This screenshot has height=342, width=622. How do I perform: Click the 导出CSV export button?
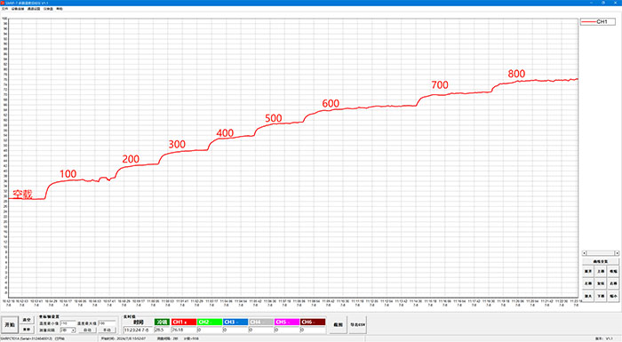pyautogui.click(x=357, y=324)
